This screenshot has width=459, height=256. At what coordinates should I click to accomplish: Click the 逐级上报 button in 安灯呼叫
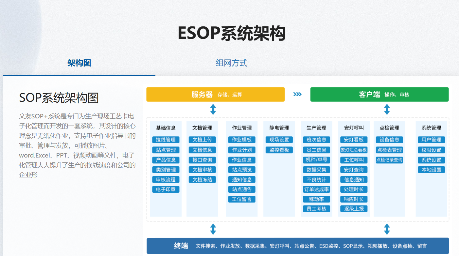[354, 209]
